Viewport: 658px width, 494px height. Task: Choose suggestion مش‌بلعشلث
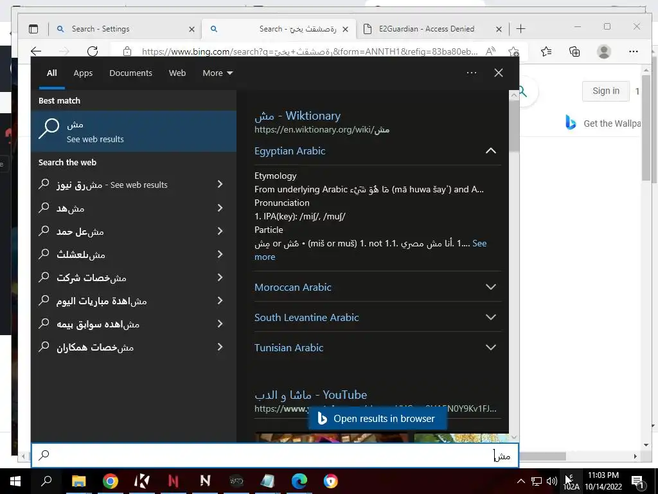(134, 254)
